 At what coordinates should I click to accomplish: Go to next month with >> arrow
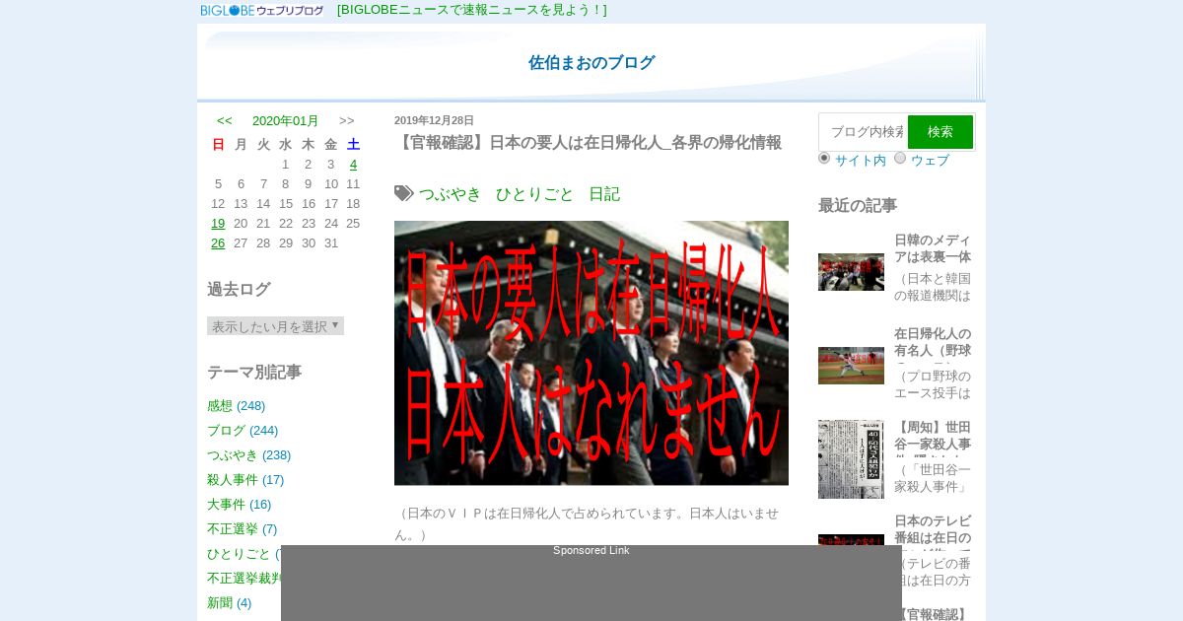click(347, 121)
